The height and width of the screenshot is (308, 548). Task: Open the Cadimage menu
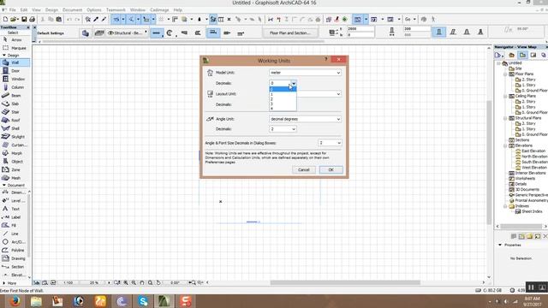(x=159, y=9)
